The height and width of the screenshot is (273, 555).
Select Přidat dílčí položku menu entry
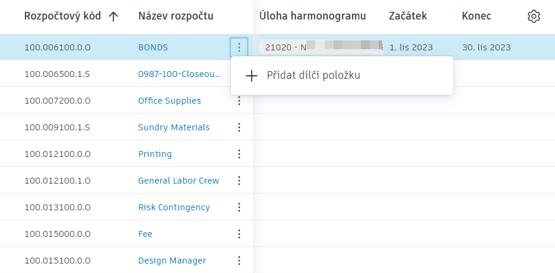[313, 76]
